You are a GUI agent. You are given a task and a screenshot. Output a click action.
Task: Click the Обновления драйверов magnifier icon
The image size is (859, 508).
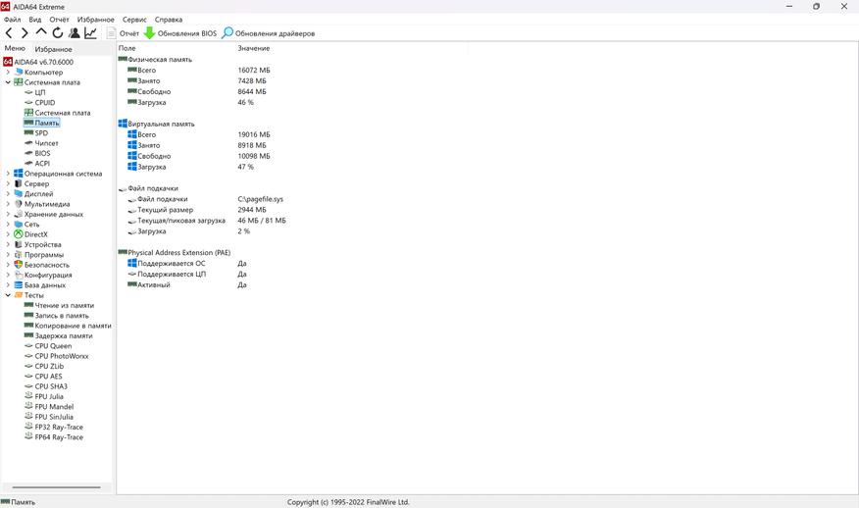[x=227, y=33]
